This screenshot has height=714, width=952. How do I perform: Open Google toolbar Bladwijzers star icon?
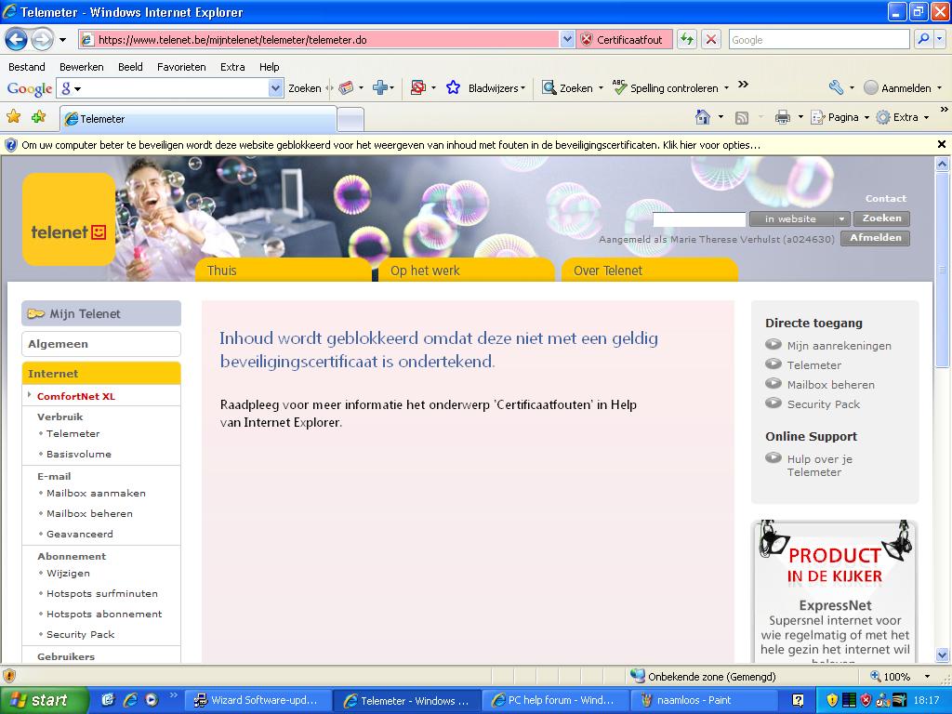tap(453, 88)
